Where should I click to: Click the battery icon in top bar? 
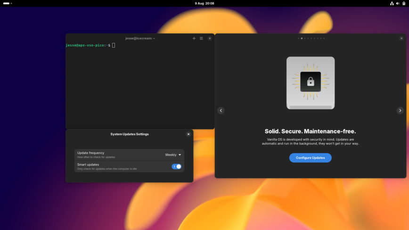(x=404, y=3)
